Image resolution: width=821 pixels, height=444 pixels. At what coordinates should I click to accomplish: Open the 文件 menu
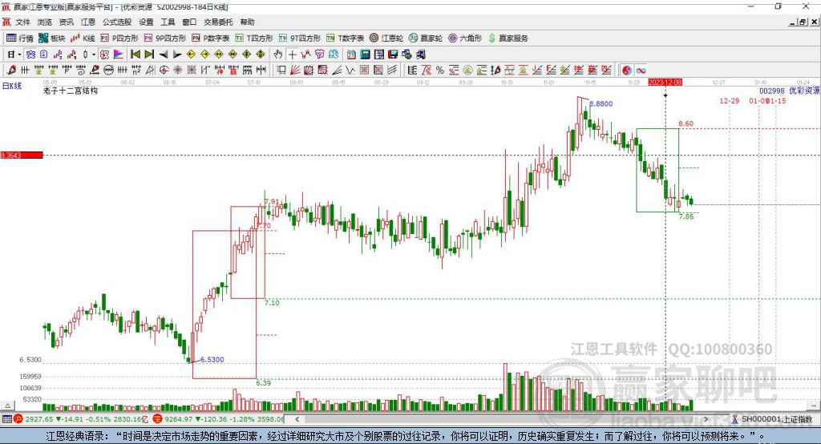[x=23, y=22]
